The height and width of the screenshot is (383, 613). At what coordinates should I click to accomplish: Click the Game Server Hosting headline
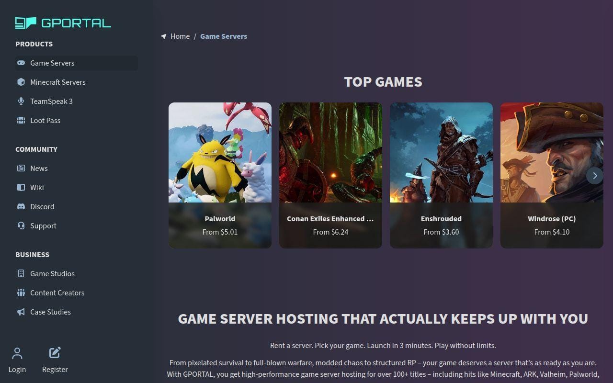click(x=383, y=319)
